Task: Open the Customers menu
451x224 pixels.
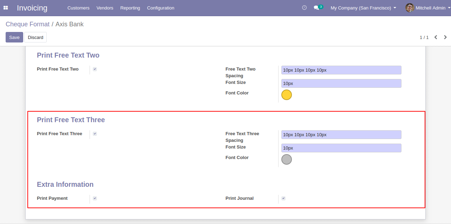Action: [78, 8]
